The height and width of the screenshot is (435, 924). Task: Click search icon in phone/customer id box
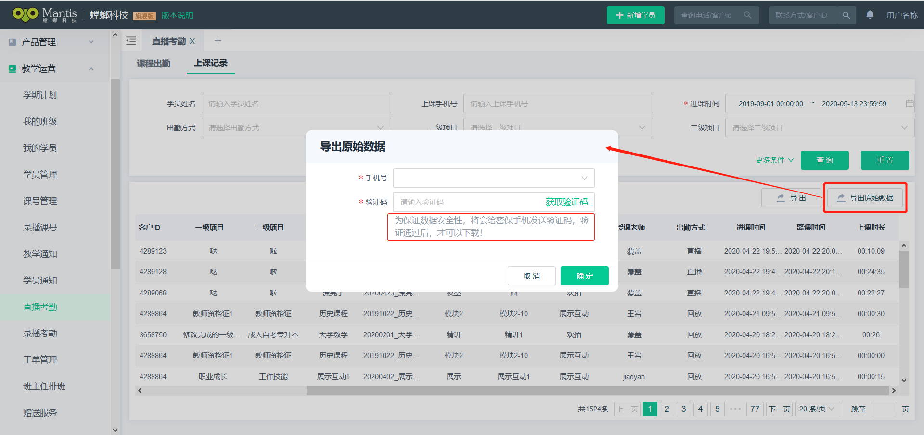coord(747,15)
